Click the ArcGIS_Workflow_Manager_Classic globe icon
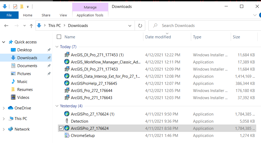 (67, 62)
